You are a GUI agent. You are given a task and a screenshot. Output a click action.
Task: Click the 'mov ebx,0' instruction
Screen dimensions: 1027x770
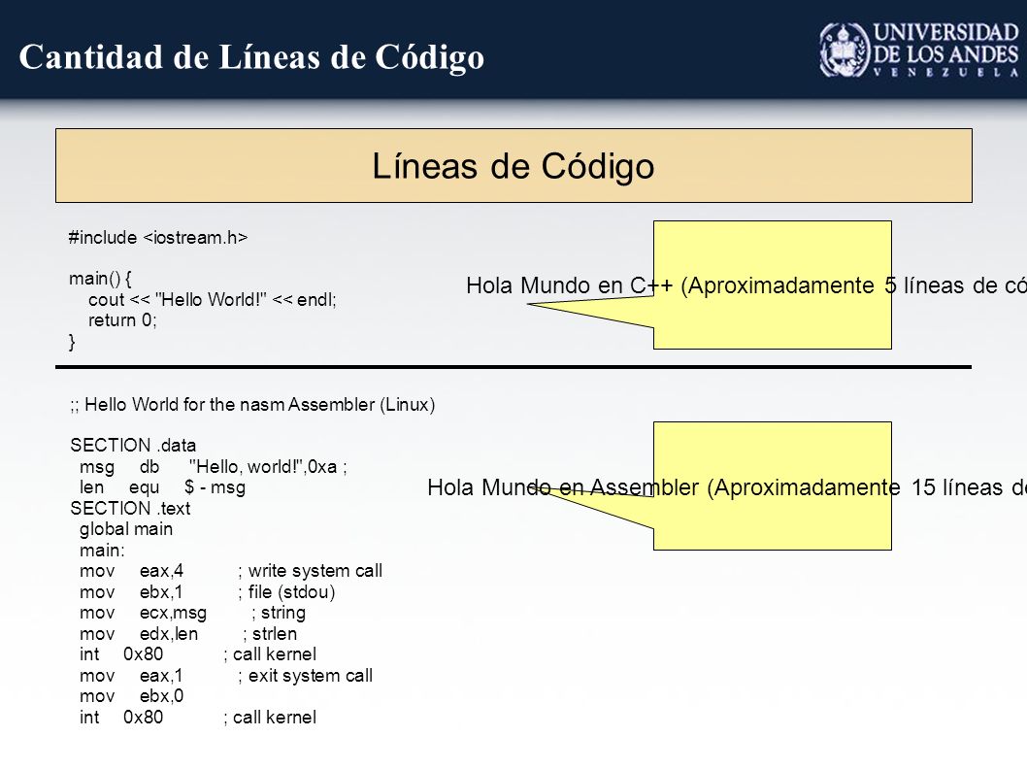[x=132, y=696]
